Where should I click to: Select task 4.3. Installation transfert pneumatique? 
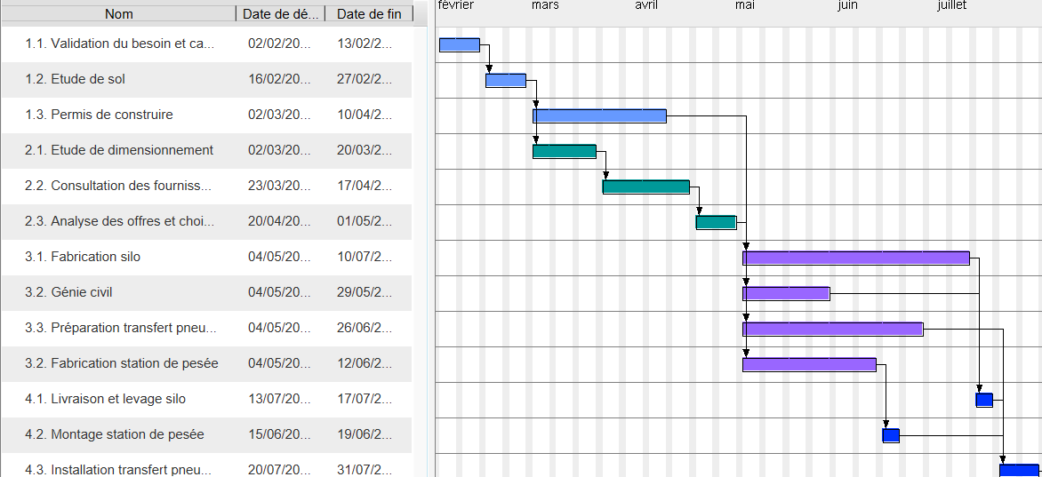coord(206,466)
